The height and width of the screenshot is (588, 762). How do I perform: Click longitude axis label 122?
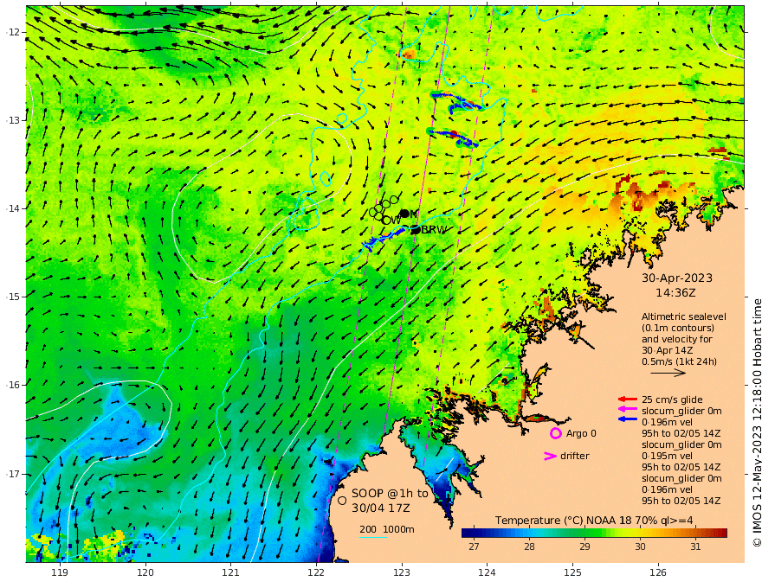316,573
